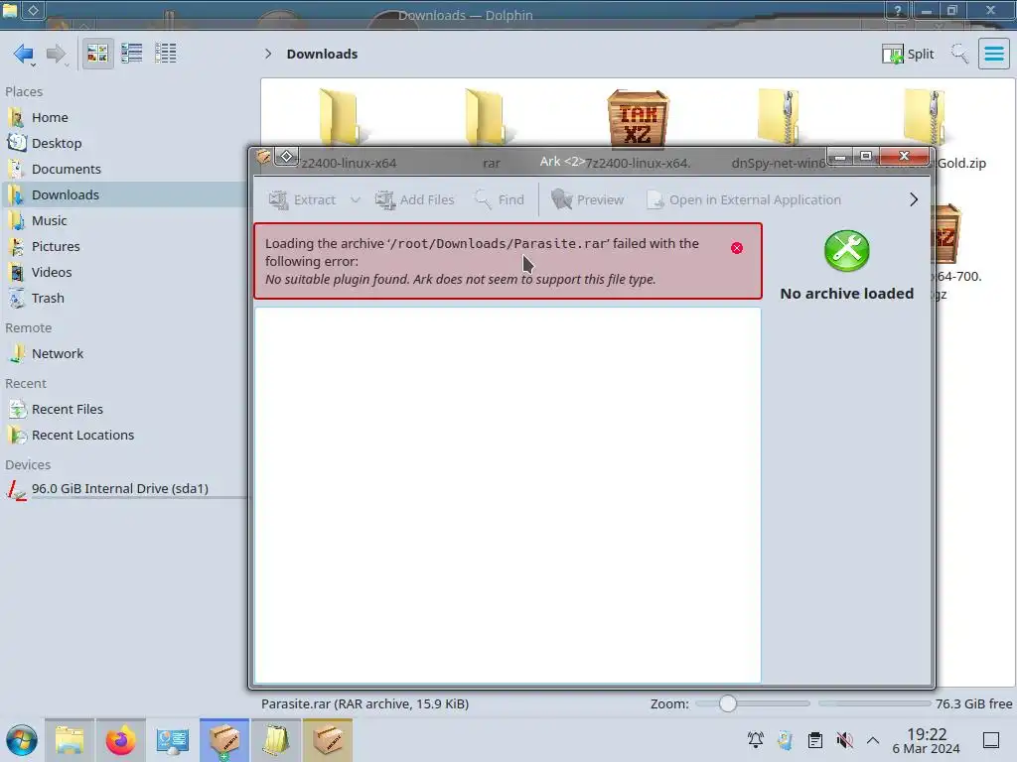1017x762 pixels.
Task: Click Add Files in Ark toolbar
Action: click(x=414, y=199)
